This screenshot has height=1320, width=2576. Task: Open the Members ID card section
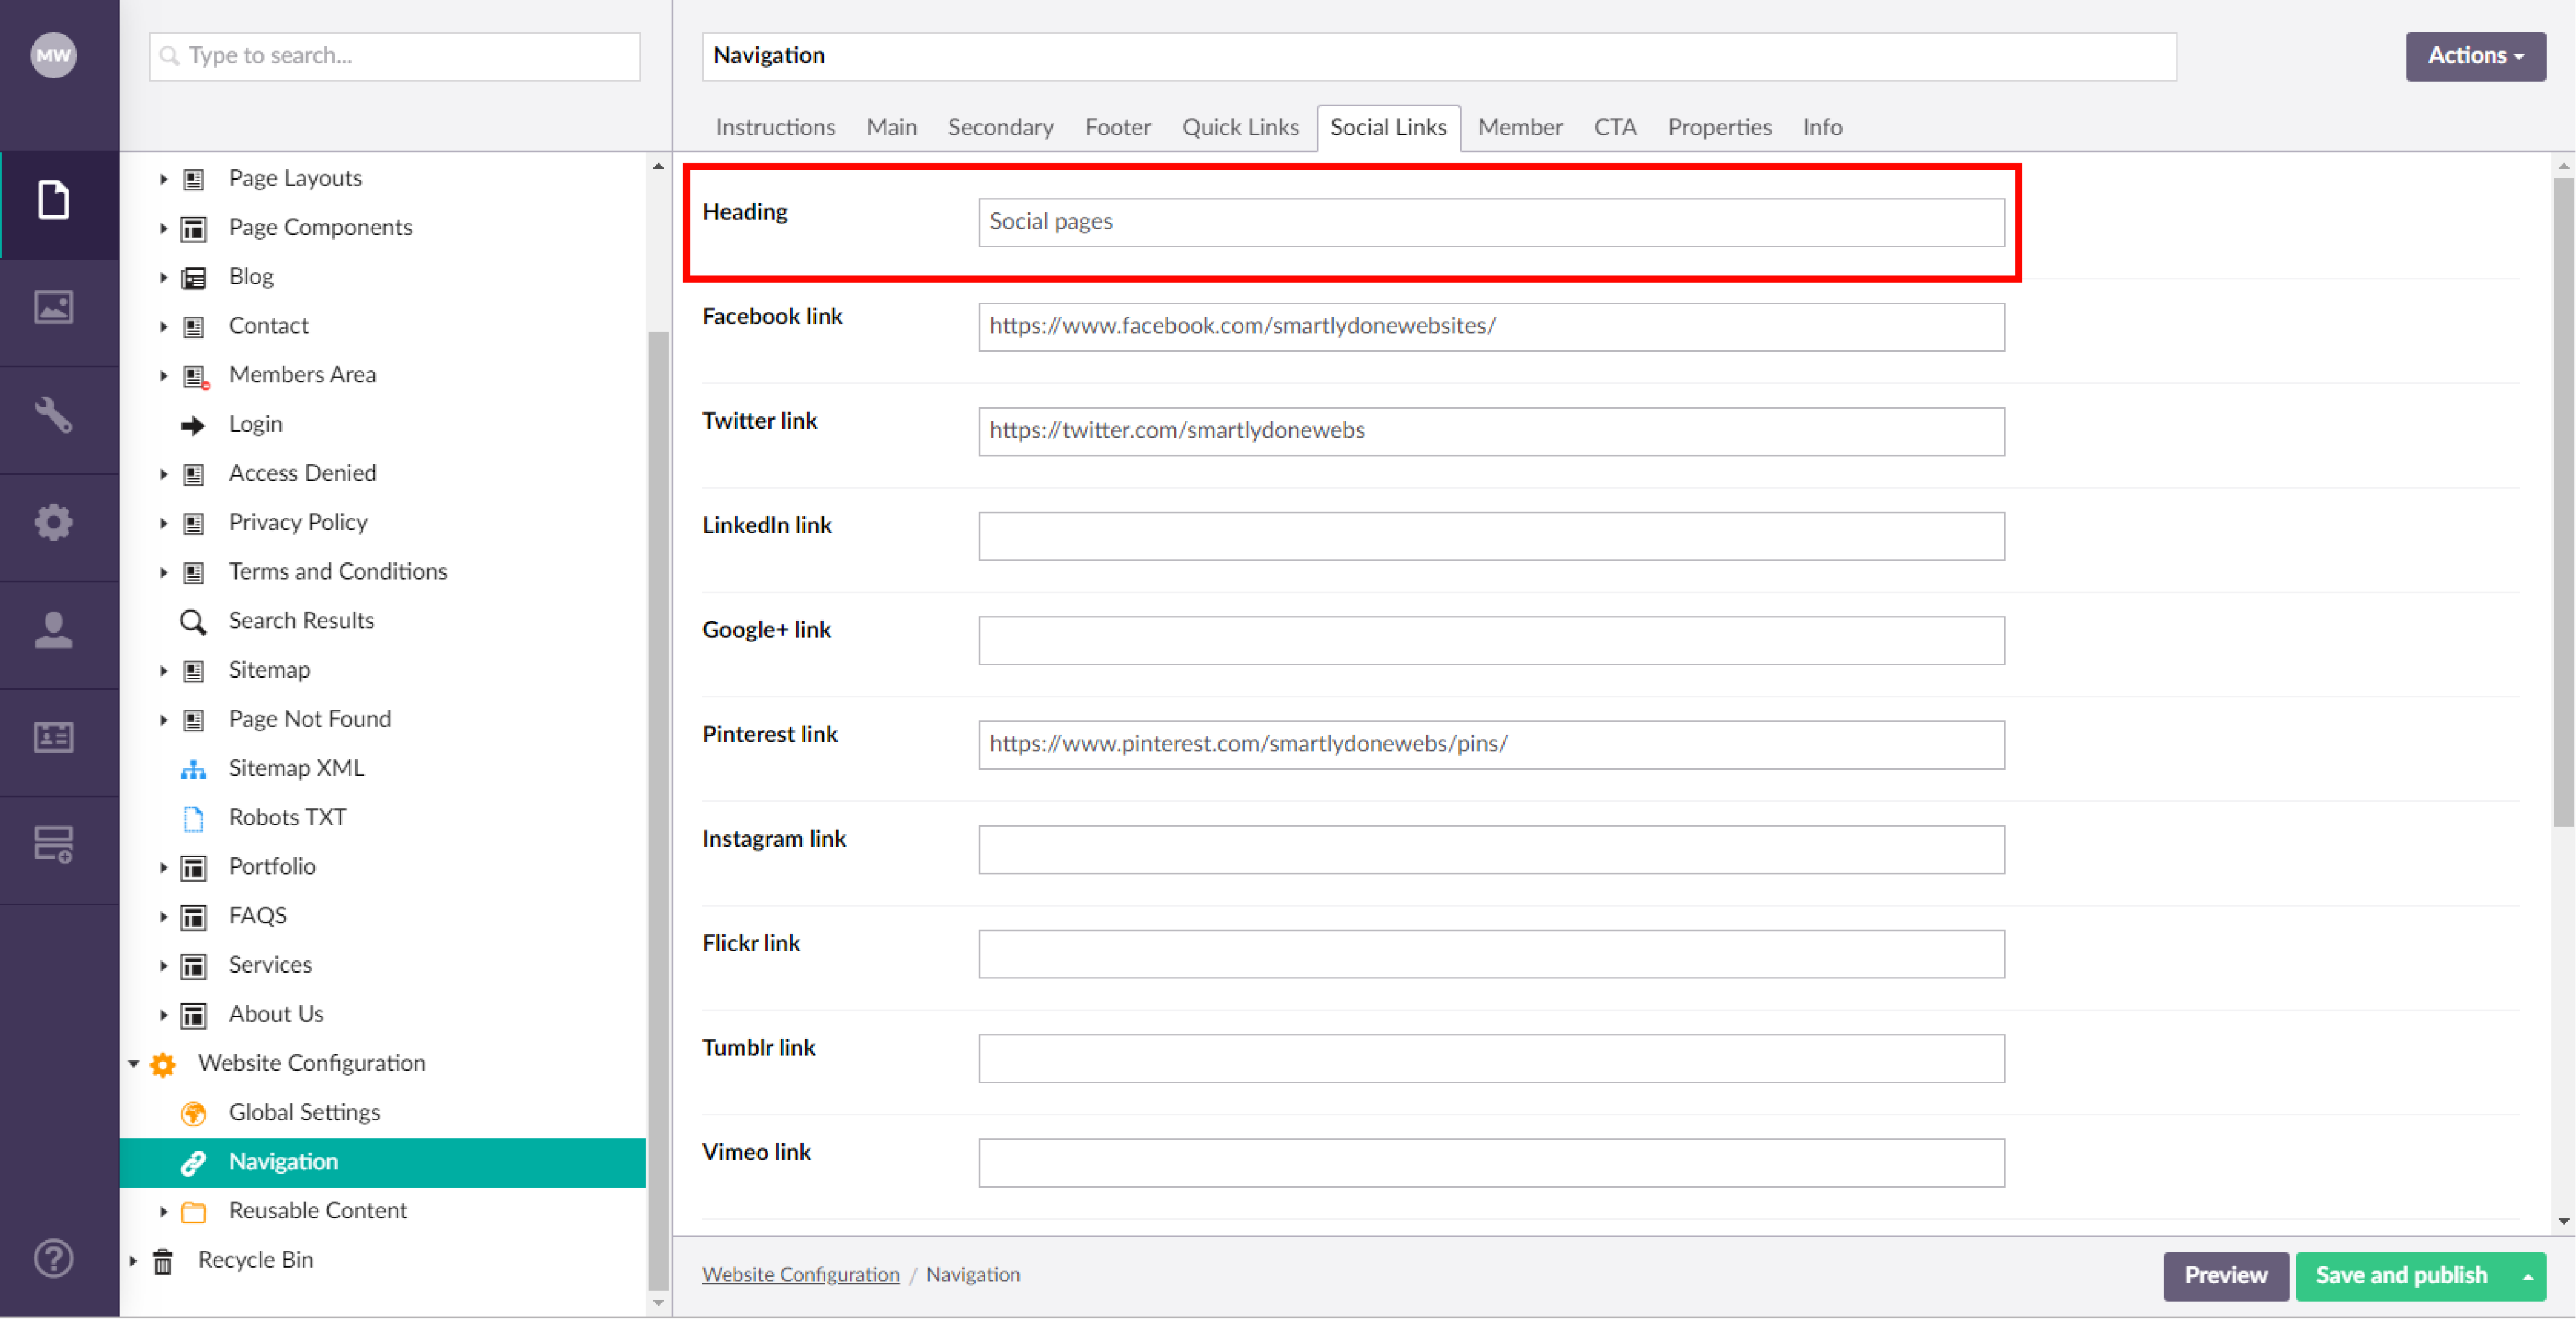click(54, 738)
